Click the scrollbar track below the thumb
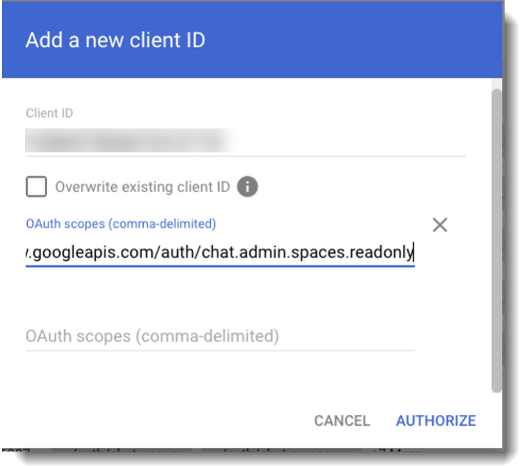 (x=496, y=422)
